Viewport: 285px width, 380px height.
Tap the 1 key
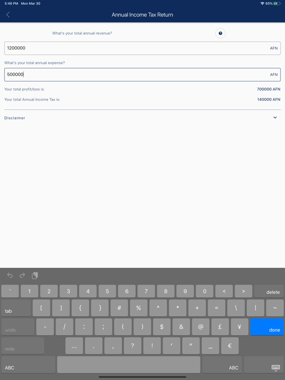pyautogui.click(x=29, y=291)
